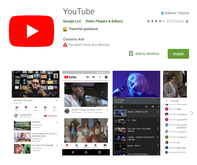Click the save playlist icon in Hot Tracks
This screenshot has width=197, height=165.
[147, 107]
